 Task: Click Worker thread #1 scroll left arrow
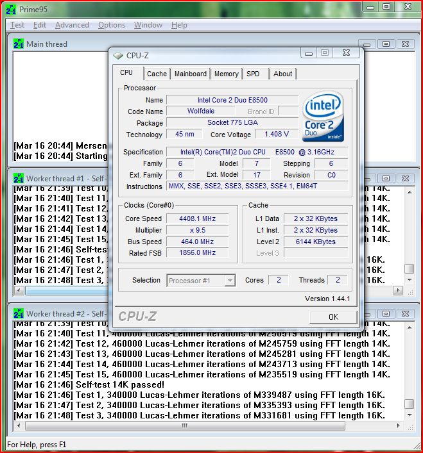point(19,290)
